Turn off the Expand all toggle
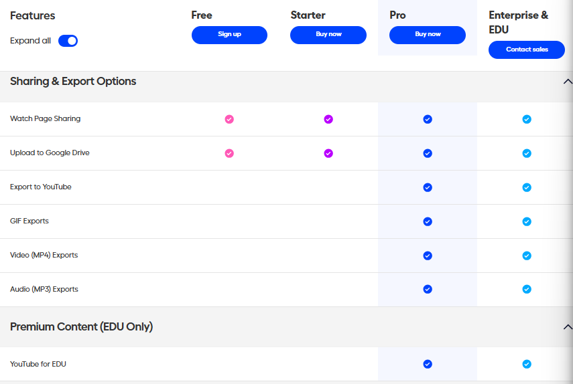This screenshot has height=384, width=573. [68, 41]
